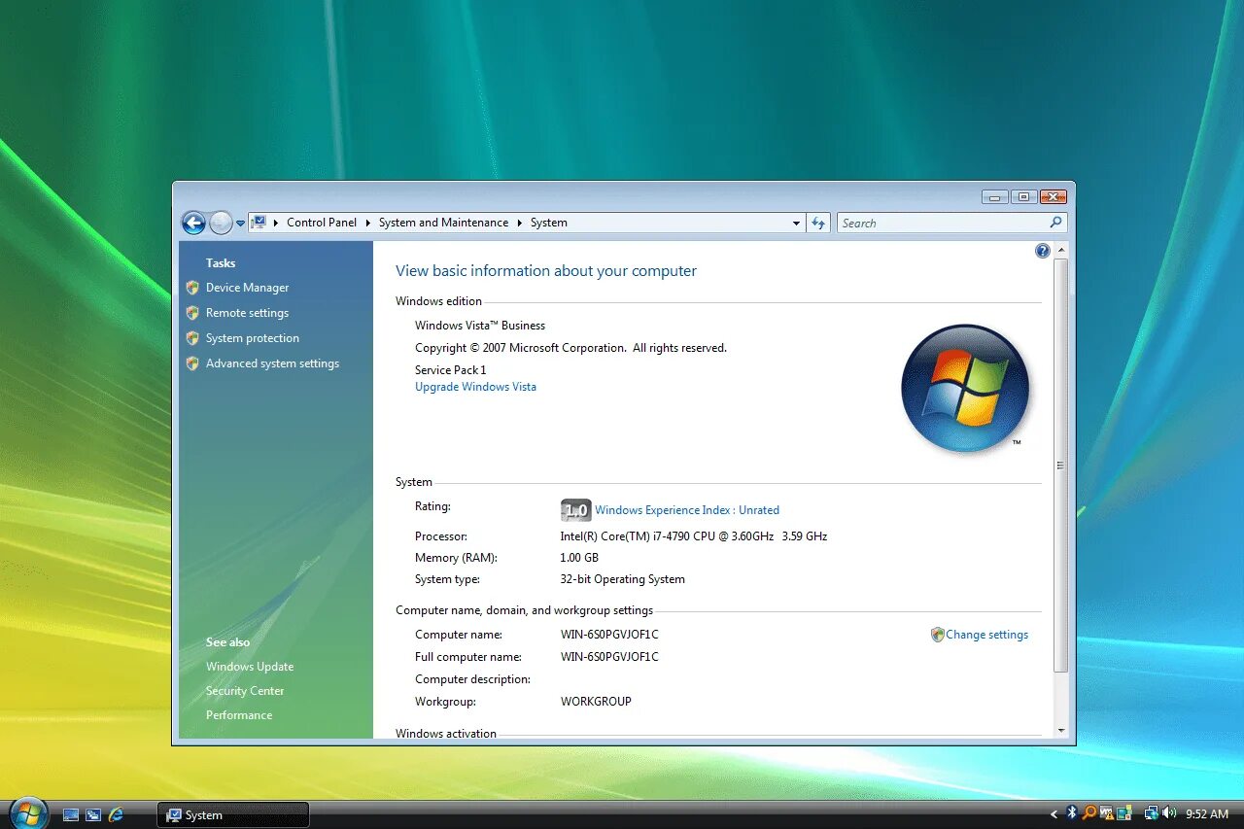Click the Back navigation arrow
Image resolution: width=1244 pixels, height=829 pixels.
coord(193,223)
